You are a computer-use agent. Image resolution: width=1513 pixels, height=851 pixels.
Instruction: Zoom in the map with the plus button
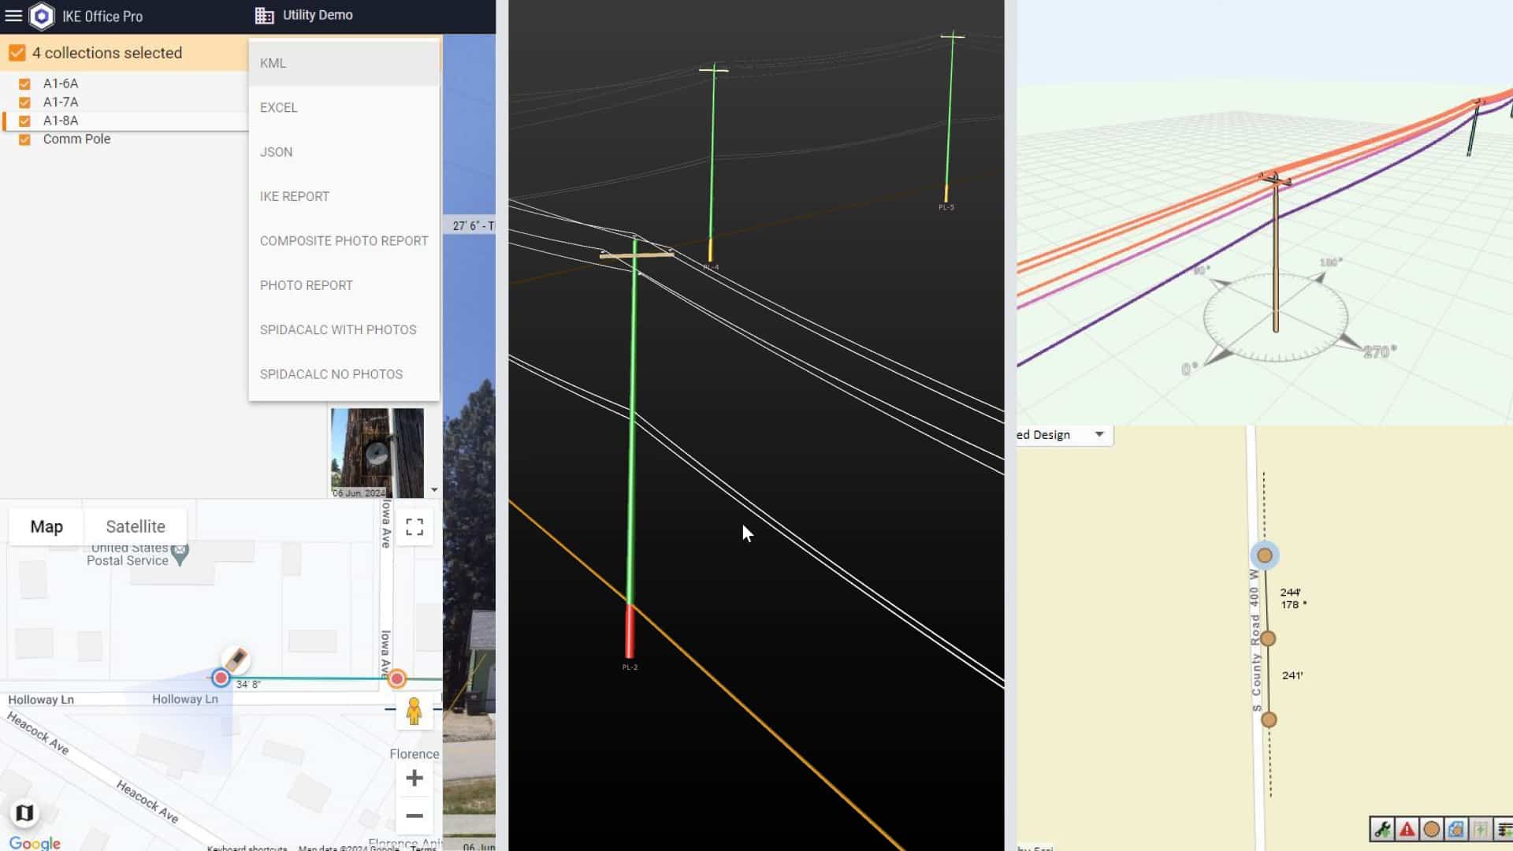[x=414, y=779]
